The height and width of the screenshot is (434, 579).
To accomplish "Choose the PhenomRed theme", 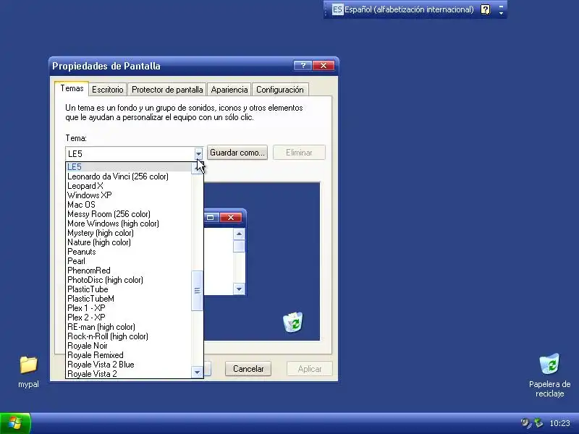I will click(x=129, y=271).
